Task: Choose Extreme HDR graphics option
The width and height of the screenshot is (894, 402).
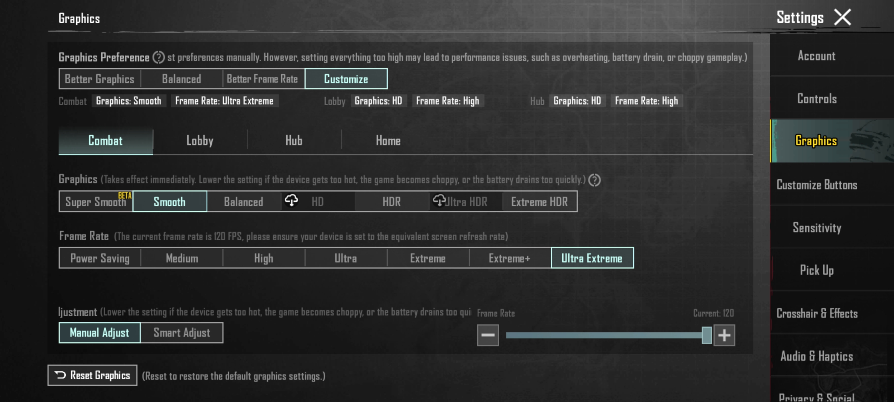Action: (x=539, y=202)
